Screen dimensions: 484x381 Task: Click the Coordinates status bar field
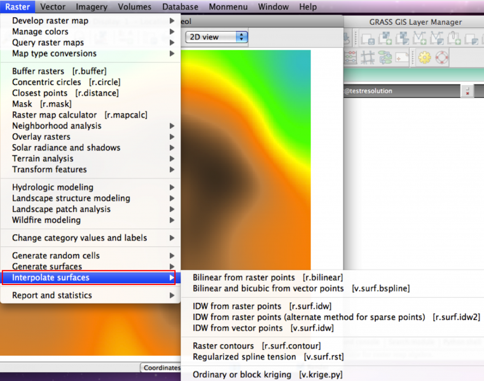pos(162,368)
